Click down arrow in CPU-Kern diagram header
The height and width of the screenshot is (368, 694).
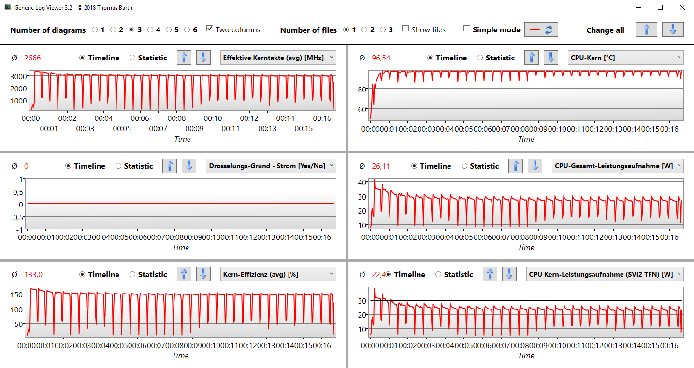[551, 58]
